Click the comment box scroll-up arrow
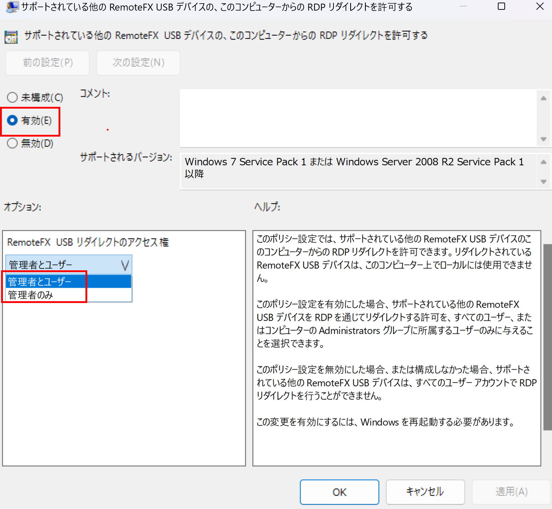552x509 pixels. pos(544,98)
